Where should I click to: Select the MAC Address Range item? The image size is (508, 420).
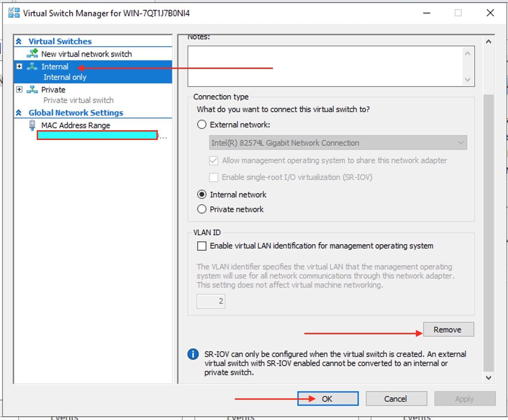pos(76,125)
